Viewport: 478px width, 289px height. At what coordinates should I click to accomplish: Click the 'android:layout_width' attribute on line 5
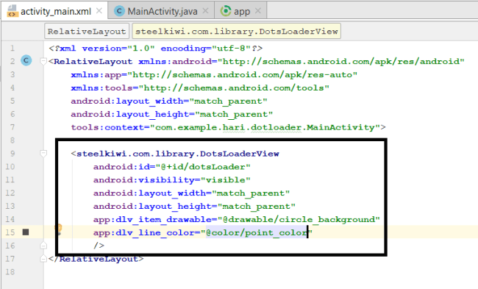tap(127, 101)
